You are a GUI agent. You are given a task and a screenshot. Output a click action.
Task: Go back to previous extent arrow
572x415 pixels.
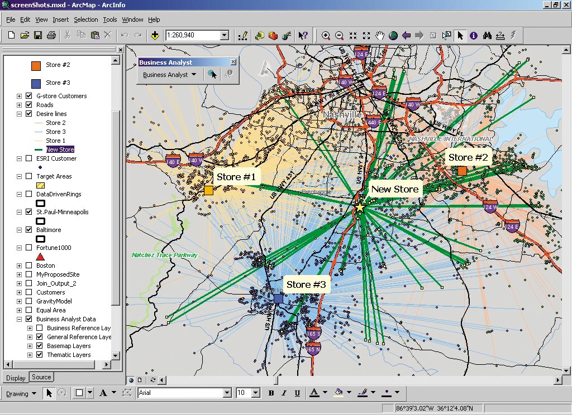406,35
